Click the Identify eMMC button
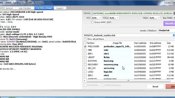The image size is (175, 98). [x=169, y=24]
